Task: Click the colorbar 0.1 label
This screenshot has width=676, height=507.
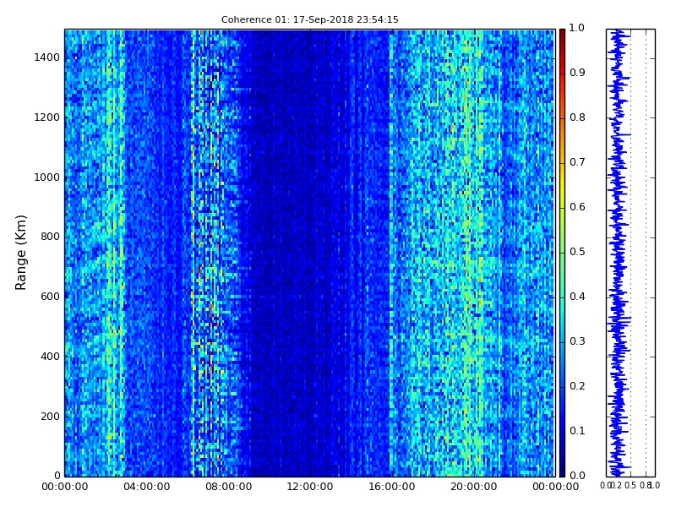Action: (x=577, y=431)
